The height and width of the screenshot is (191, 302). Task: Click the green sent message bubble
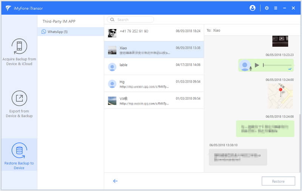265,129
